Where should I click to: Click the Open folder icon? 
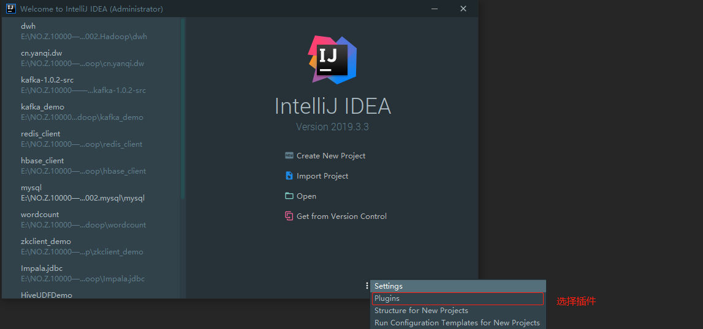tap(289, 196)
